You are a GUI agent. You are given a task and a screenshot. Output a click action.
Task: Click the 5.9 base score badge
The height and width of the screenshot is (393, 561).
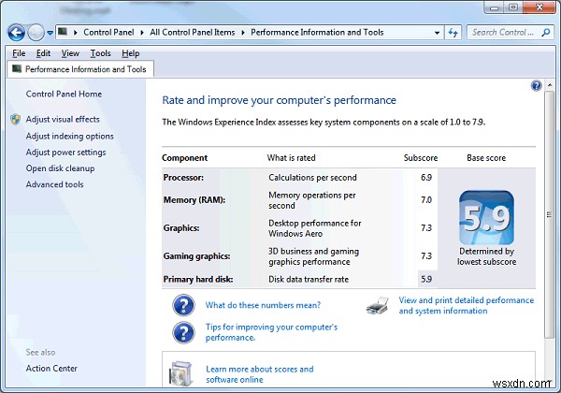coord(486,218)
